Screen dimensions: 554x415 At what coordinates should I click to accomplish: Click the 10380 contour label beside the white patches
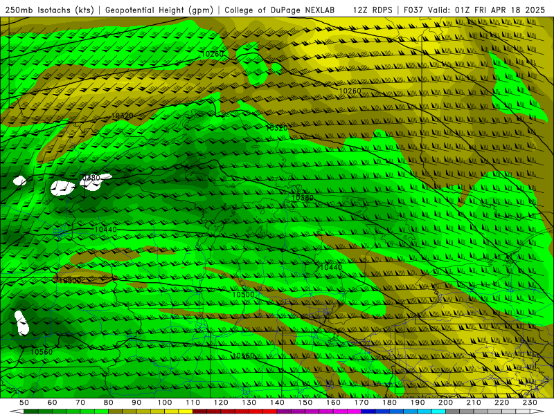point(90,178)
